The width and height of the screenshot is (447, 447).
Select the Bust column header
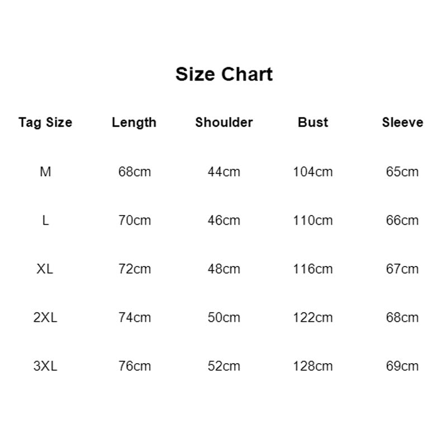tap(313, 122)
